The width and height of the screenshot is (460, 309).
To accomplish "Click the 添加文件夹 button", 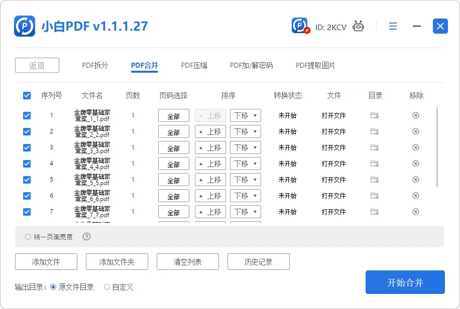I will (x=117, y=261).
